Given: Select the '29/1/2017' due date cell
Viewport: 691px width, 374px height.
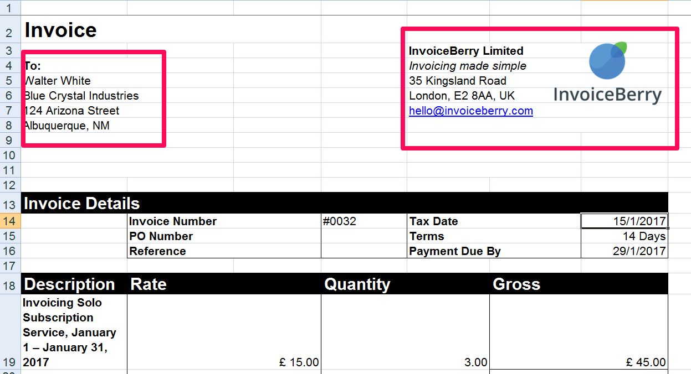Looking at the screenshot, I should 625,251.
